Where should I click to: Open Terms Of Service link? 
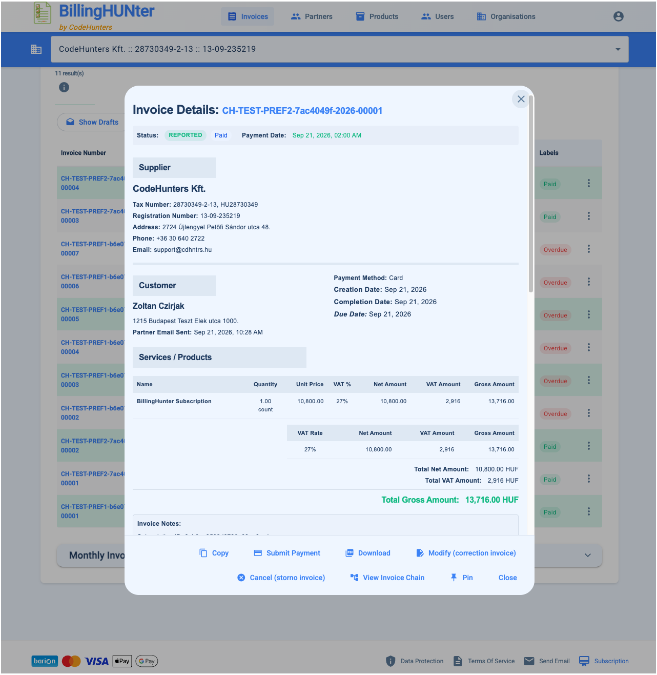pyautogui.click(x=484, y=661)
